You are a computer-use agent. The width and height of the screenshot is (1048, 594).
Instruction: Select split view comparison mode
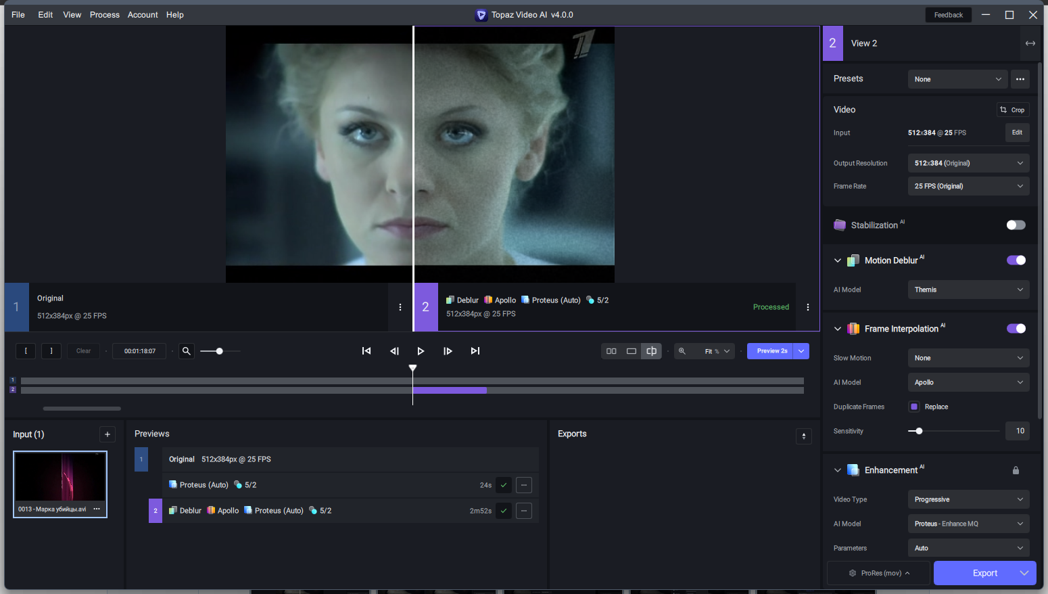click(652, 351)
